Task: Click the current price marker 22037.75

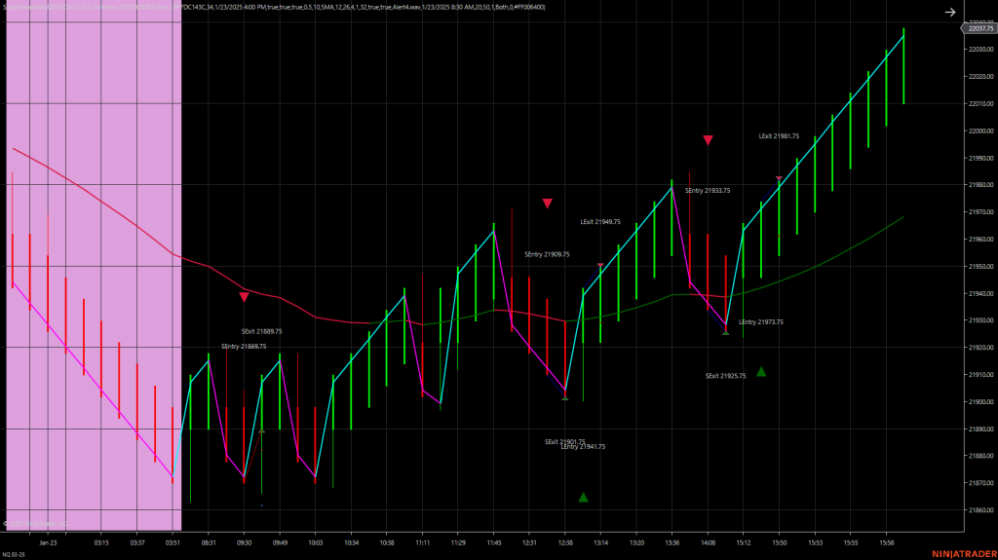Action: pos(978,29)
